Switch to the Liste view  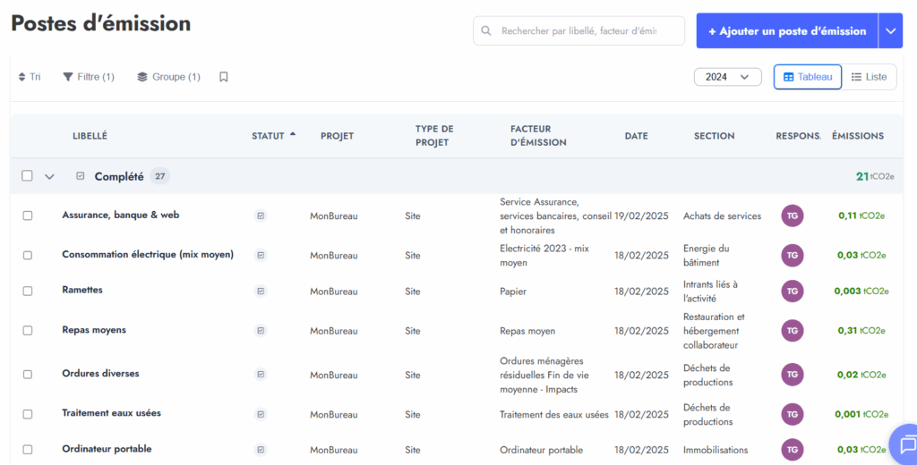click(x=869, y=77)
